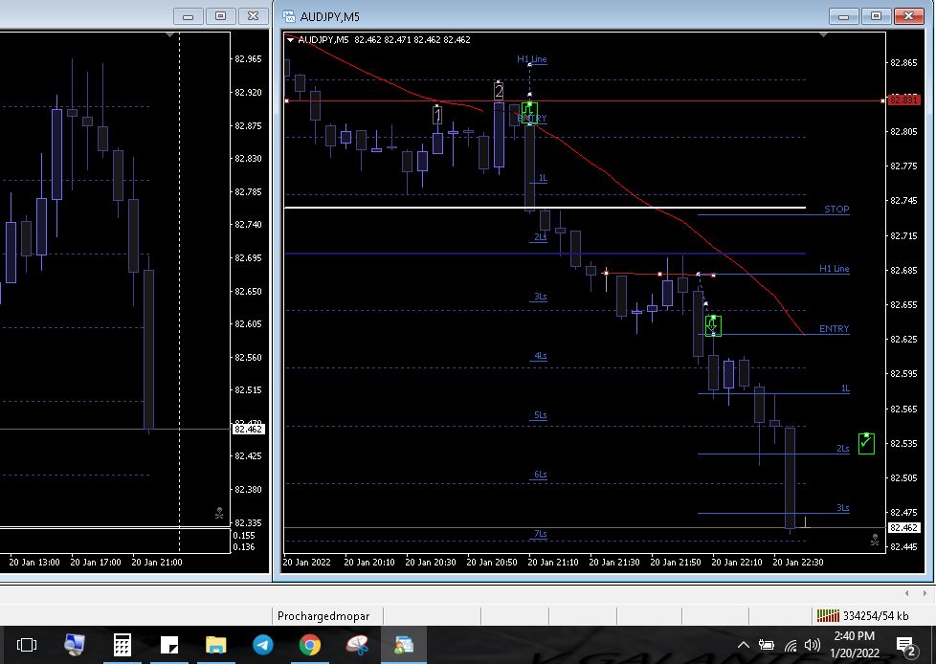Image resolution: width=936 pixels, height=664 pixels.
Task: Click the green down-arrow box at the second ENTRY
Action: pos(713,325)
